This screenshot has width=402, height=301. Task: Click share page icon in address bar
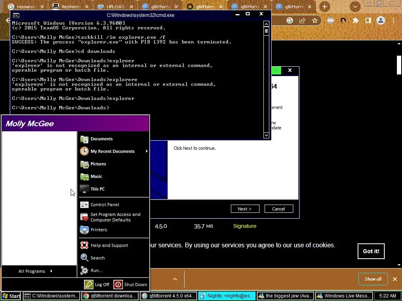[302, 20]
